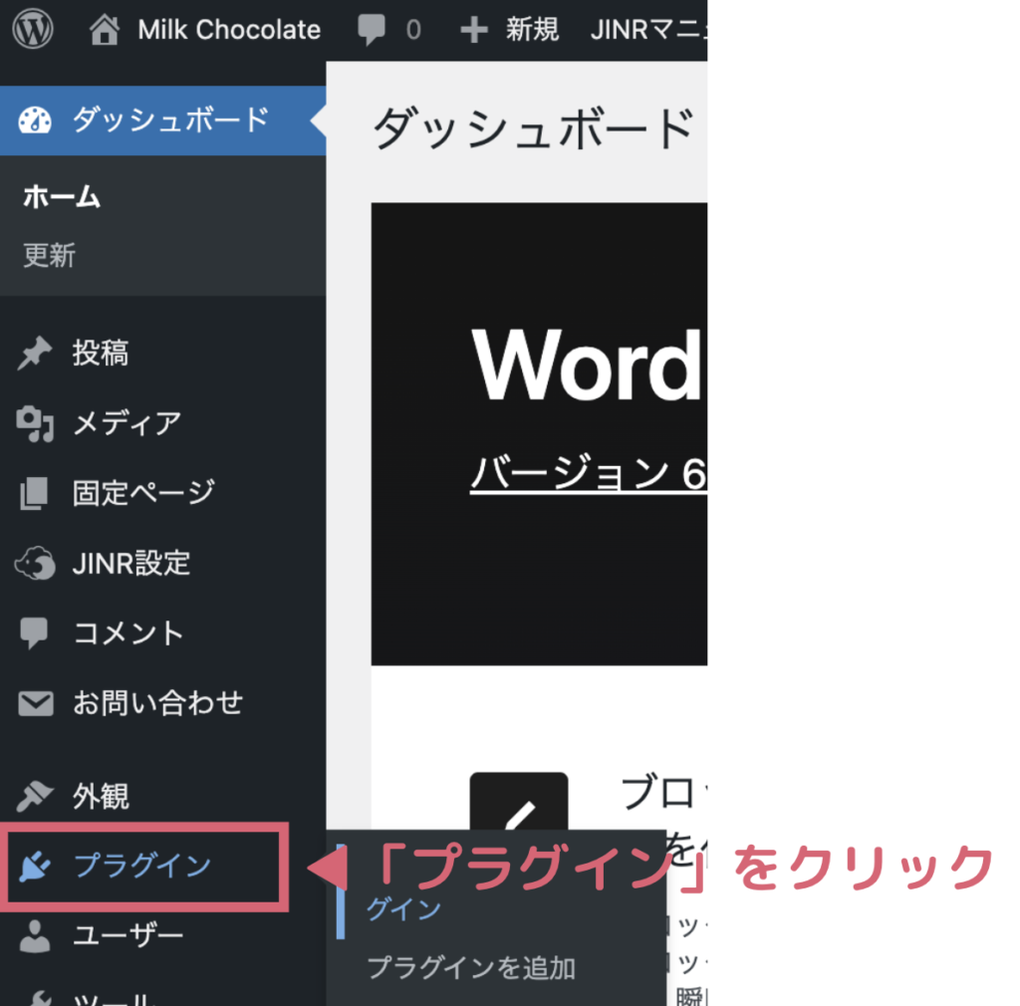The image size is (1020, 1006).
Task: Open the 外観 appearance menu
Action: pos(101,796)
